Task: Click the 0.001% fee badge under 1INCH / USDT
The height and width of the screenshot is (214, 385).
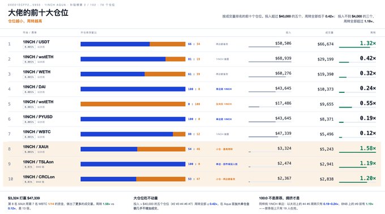Action: tap(29, 47)
